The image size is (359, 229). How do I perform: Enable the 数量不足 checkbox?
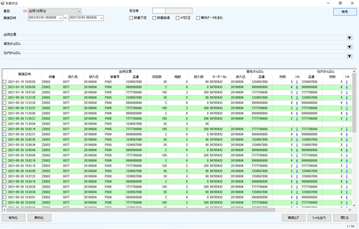132,18
